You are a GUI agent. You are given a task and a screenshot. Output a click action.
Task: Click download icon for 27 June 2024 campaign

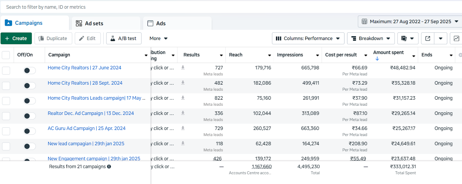183,68
